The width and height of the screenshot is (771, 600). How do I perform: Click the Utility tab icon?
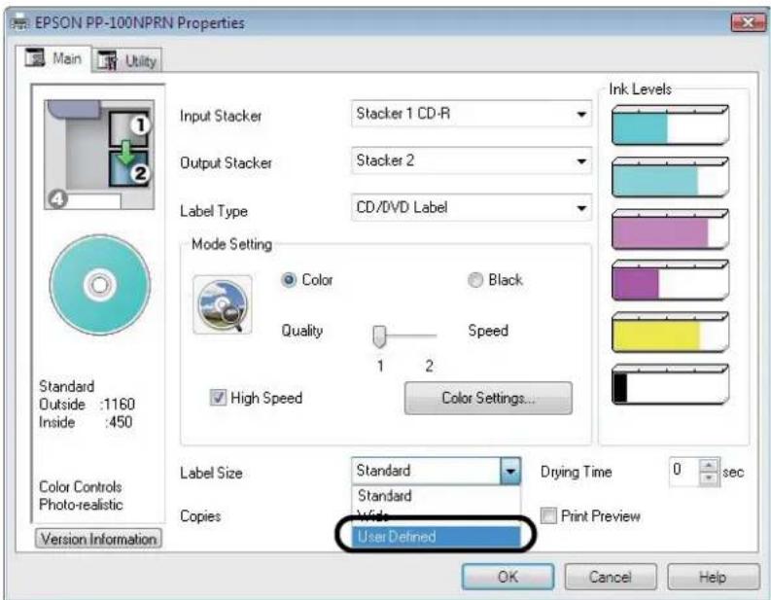point(107,60)
